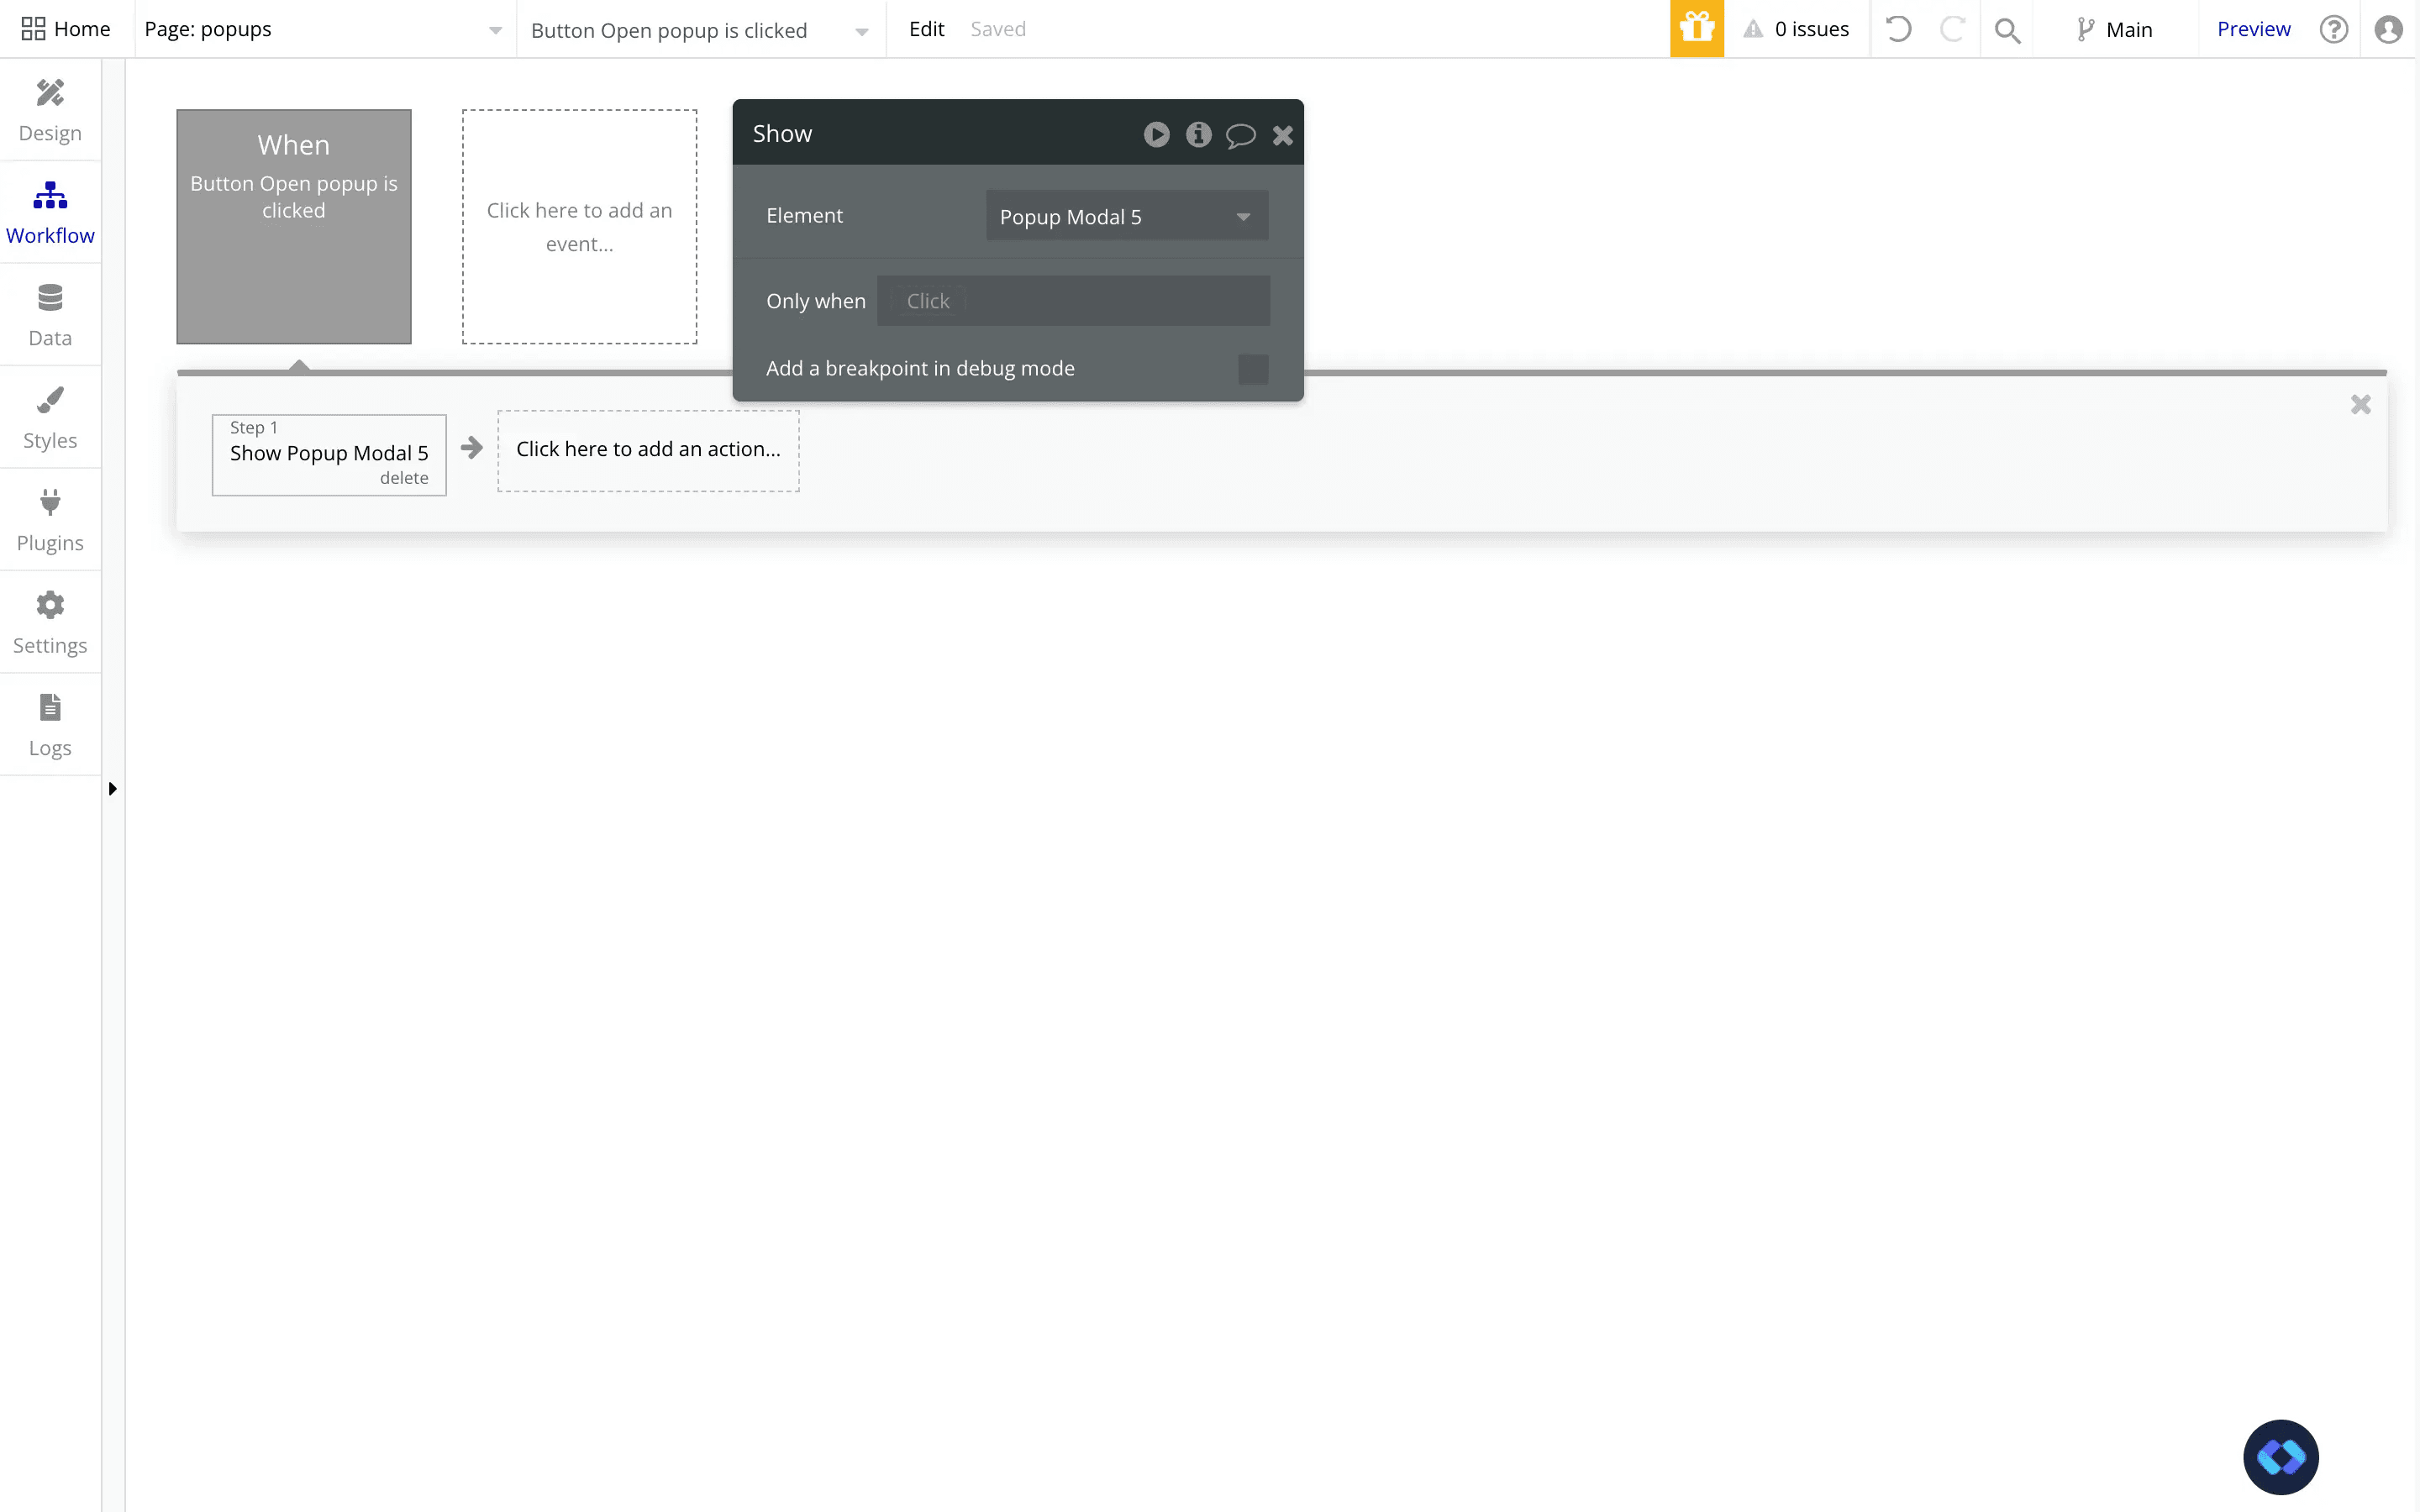The width and height of the screenshot is (2420, 1512).
Task: View the application Logs
Action: pos(50,723)
